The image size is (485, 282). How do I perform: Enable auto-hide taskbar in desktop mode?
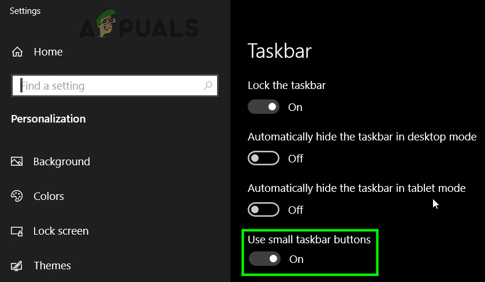click(x=263, y=158)
